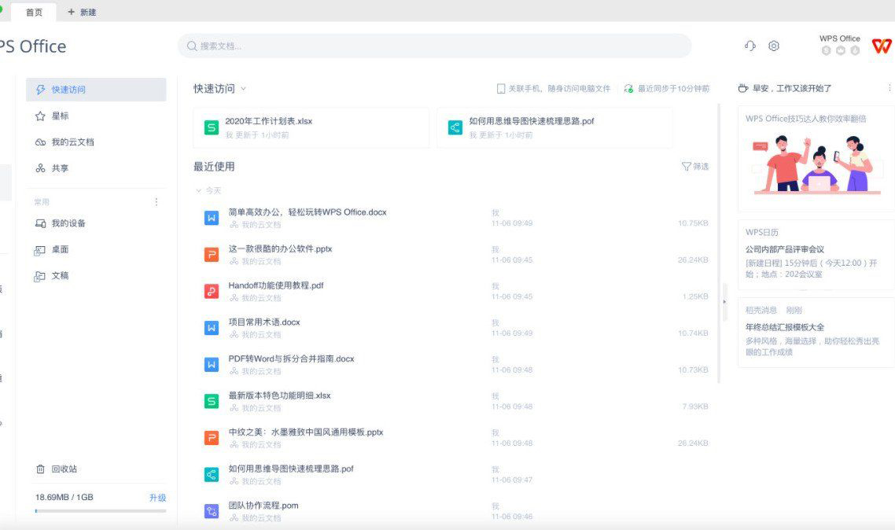Image resolution: width=895 pixels, height=530 pixels.
Task: Open the 常用 section's more options menu
Action: click(157, 201)
